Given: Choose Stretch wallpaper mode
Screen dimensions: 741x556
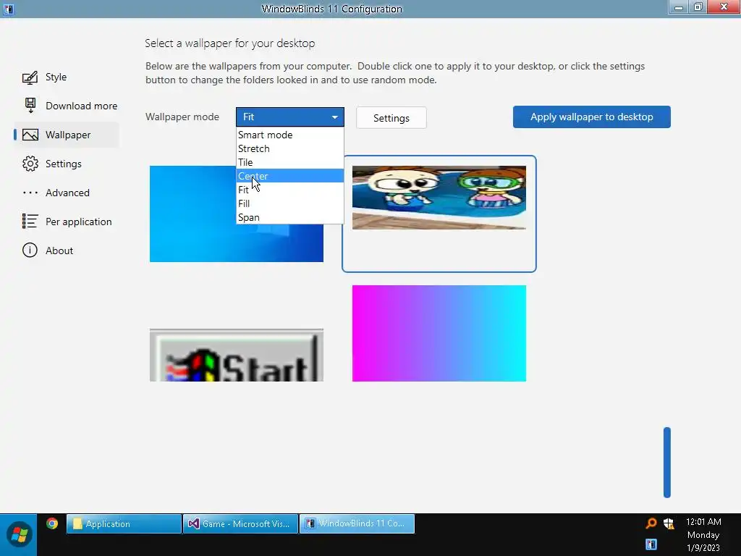Looking at the screenshot, I should [289, 148].
